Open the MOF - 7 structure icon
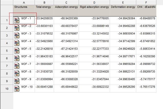This screenshot has height=109, width=163. tap(17, 66)
